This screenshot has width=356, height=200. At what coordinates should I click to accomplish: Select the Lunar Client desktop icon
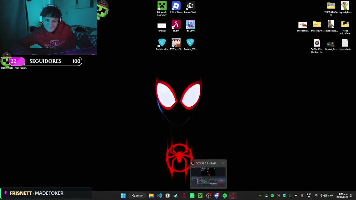[190, 7]
